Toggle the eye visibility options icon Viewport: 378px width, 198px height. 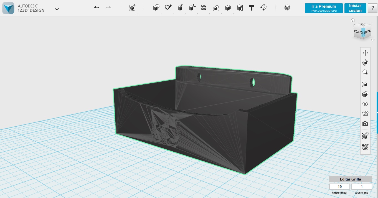tap(365, 104)
